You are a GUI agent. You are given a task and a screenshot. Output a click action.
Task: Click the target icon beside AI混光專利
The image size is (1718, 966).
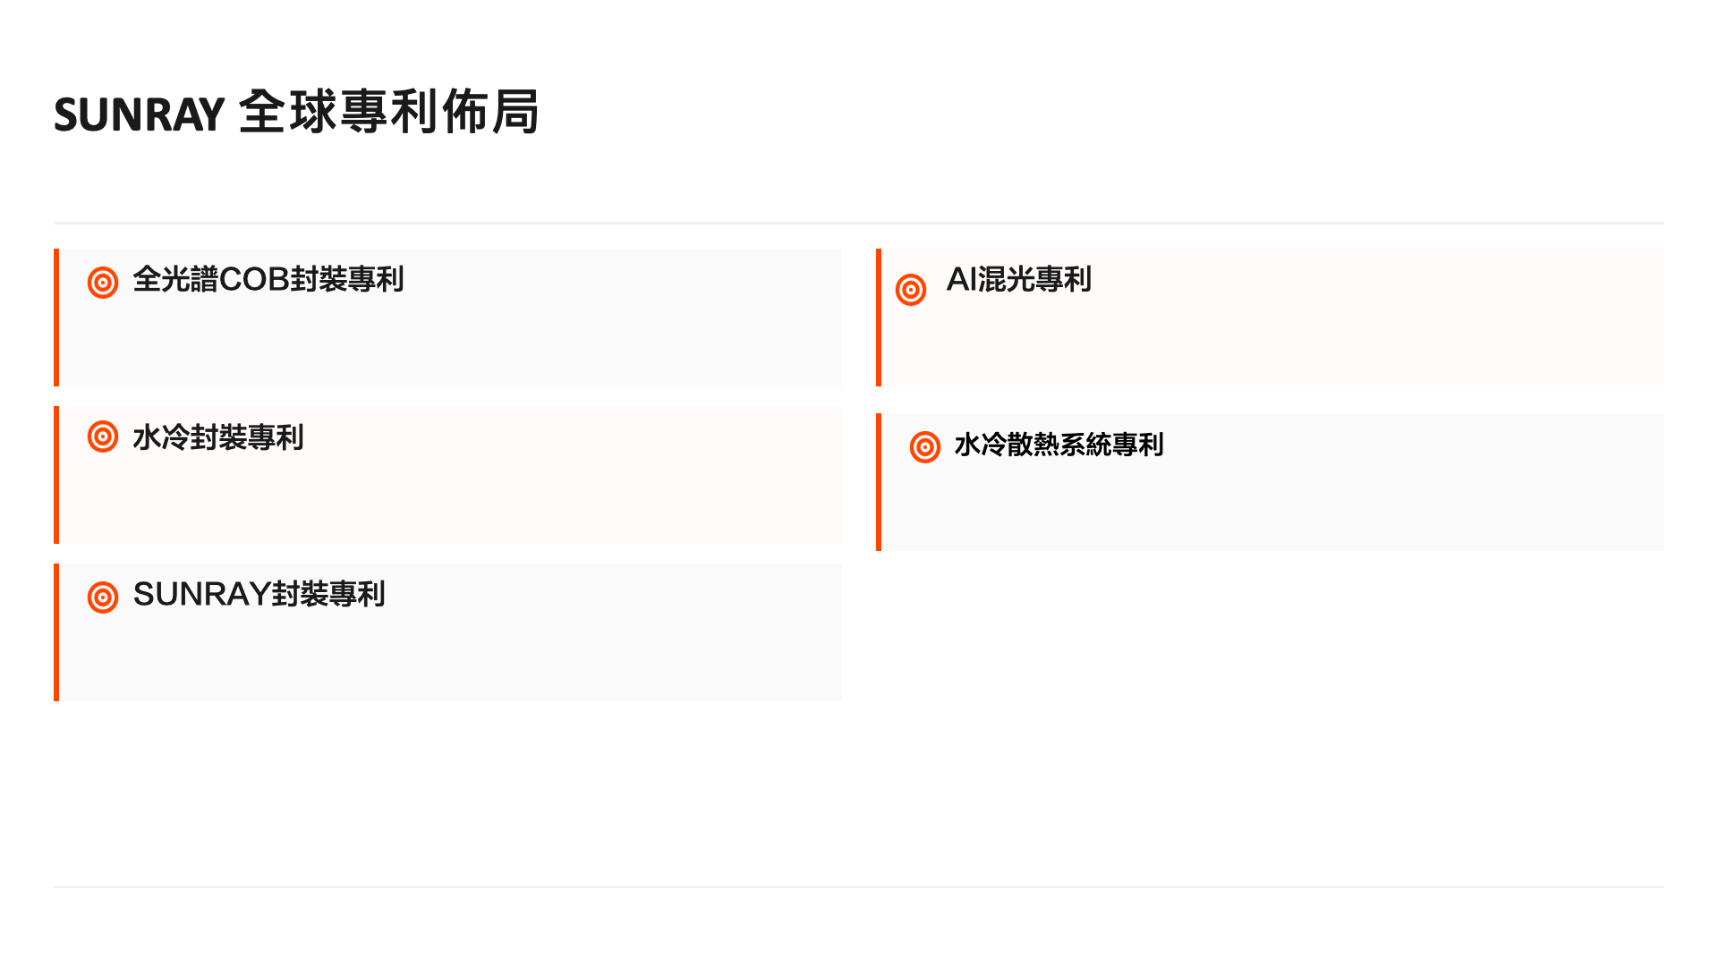click(x=911, y=290)
